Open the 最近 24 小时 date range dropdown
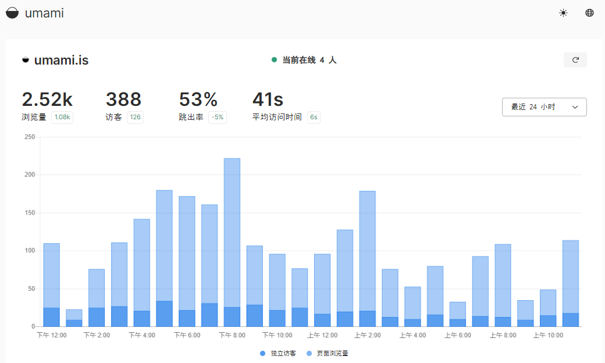This screenshot has width=605, height=363. 543,107
